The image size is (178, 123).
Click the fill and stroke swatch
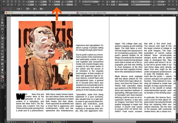point(2,77)
